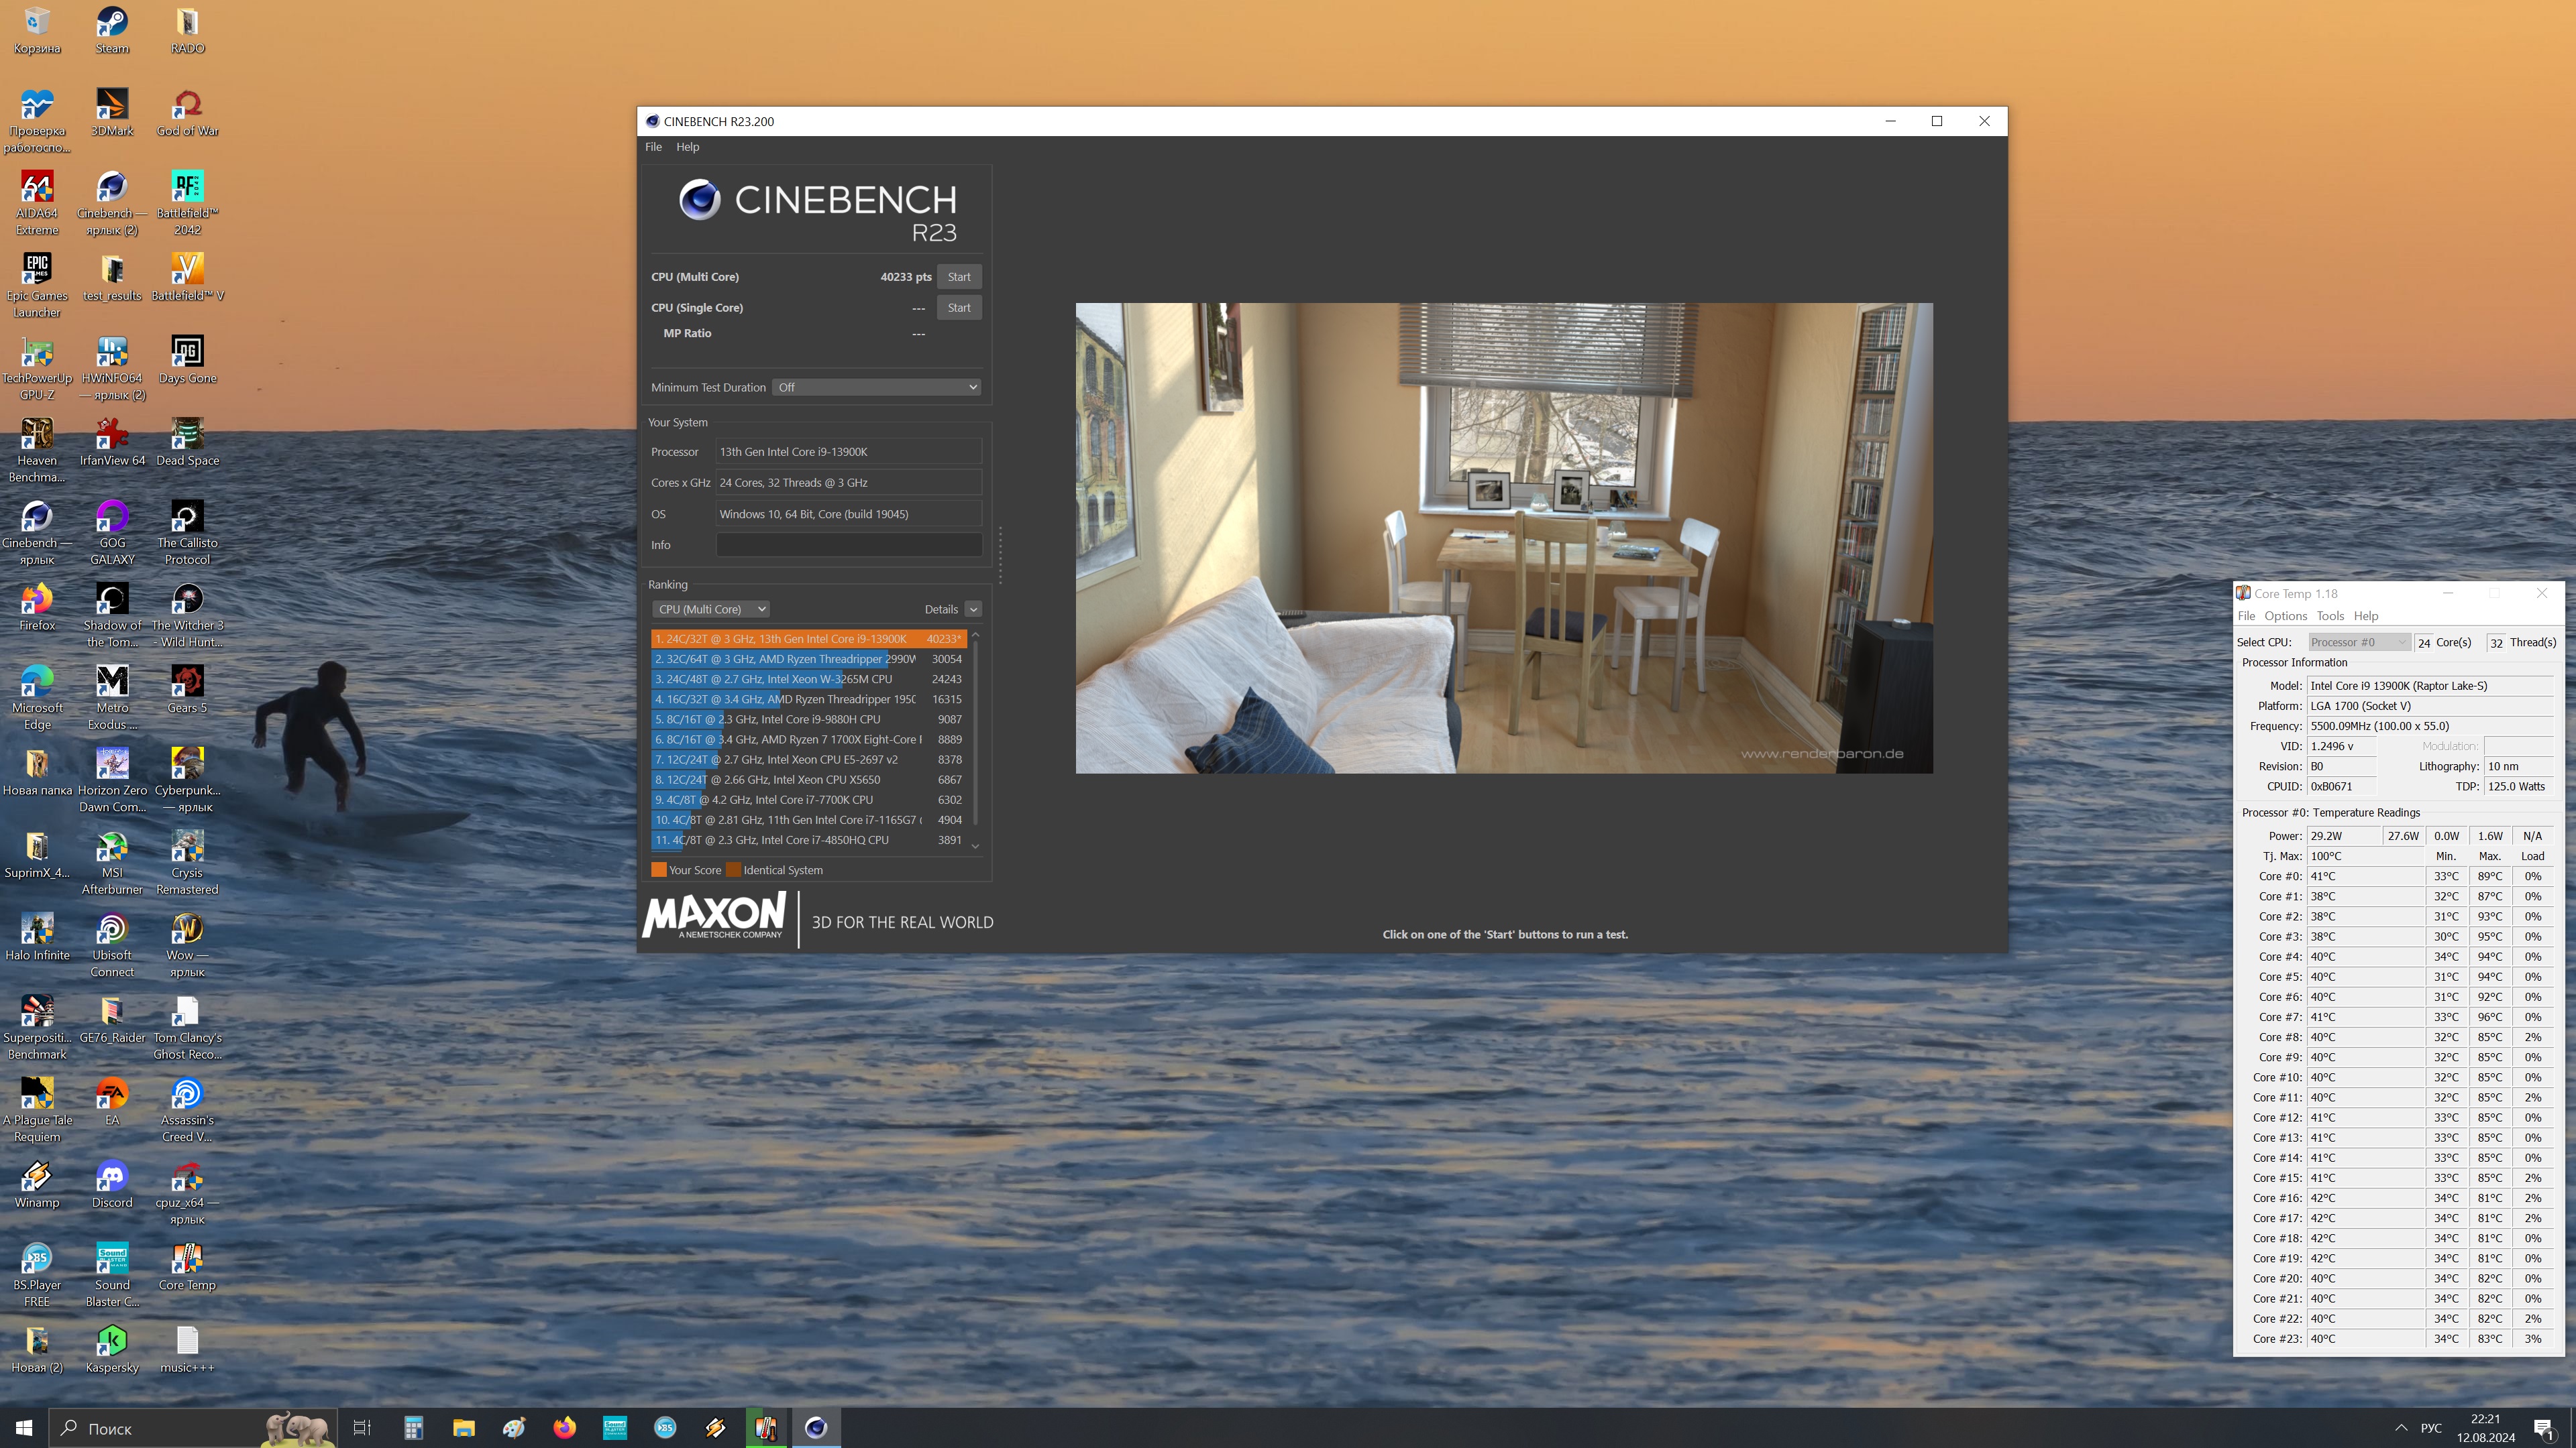
Task: Open the Core Temp Options menu
Action: [x=2285, y=615]
